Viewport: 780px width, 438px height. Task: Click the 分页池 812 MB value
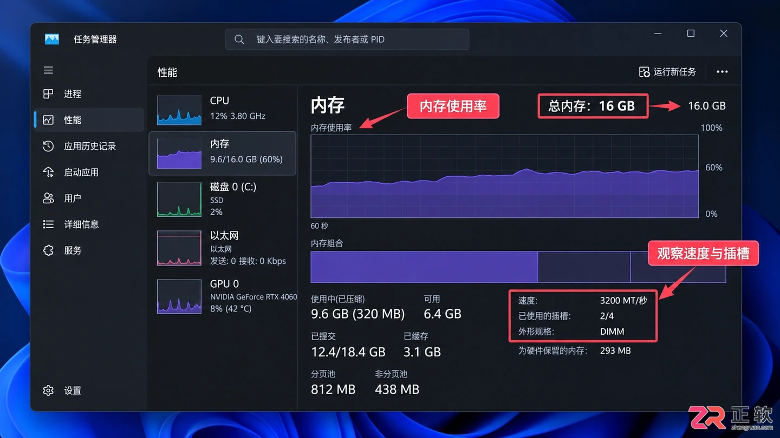click(333, 389)
